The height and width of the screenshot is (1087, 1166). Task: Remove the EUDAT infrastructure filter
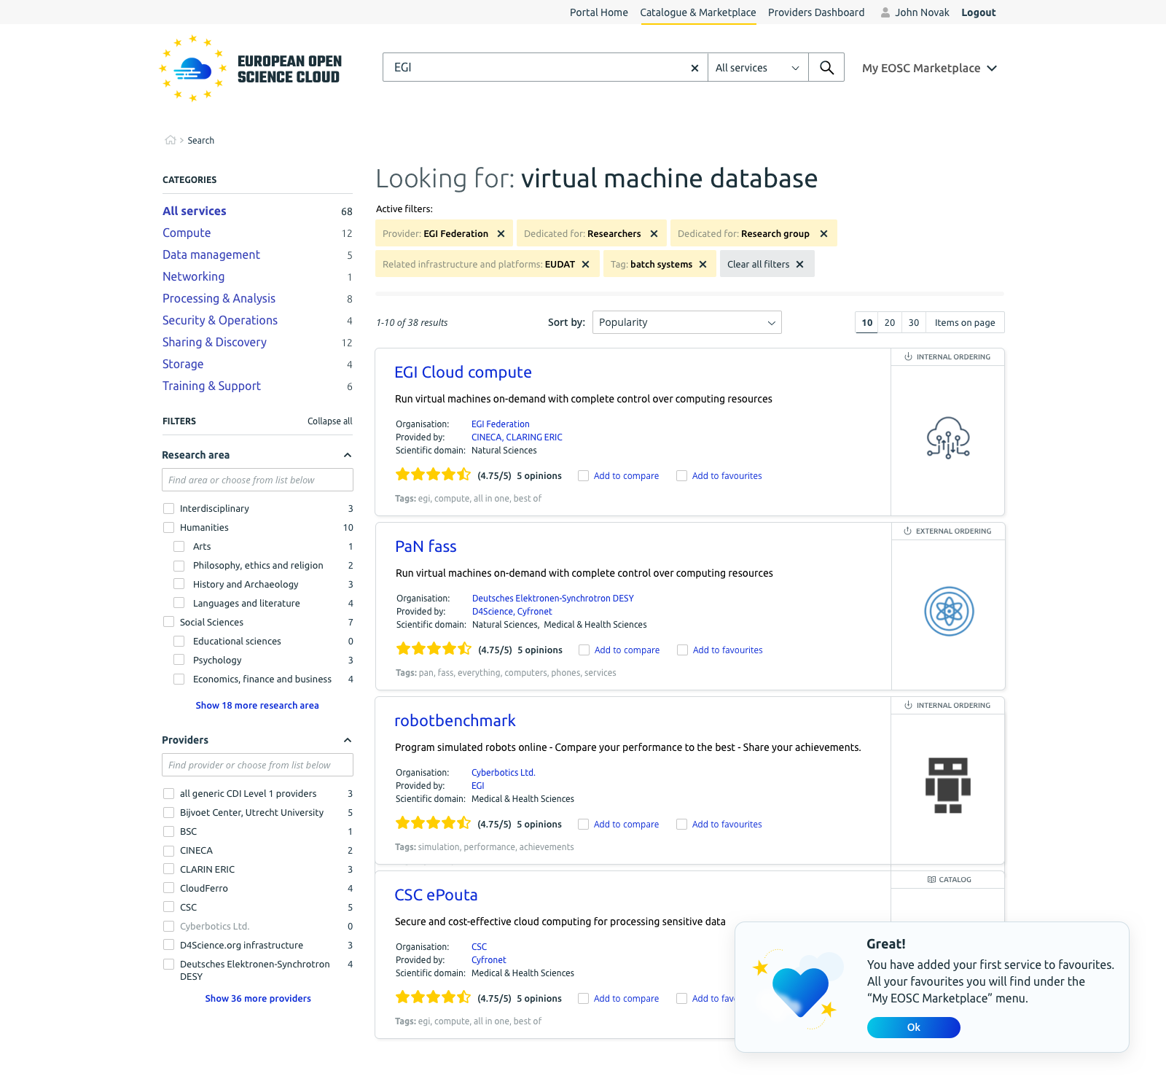(585, 265)
